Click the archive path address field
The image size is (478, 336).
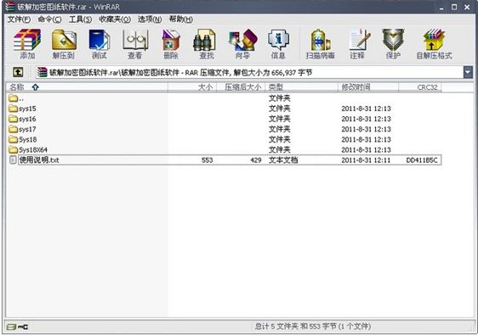(250, 72)
